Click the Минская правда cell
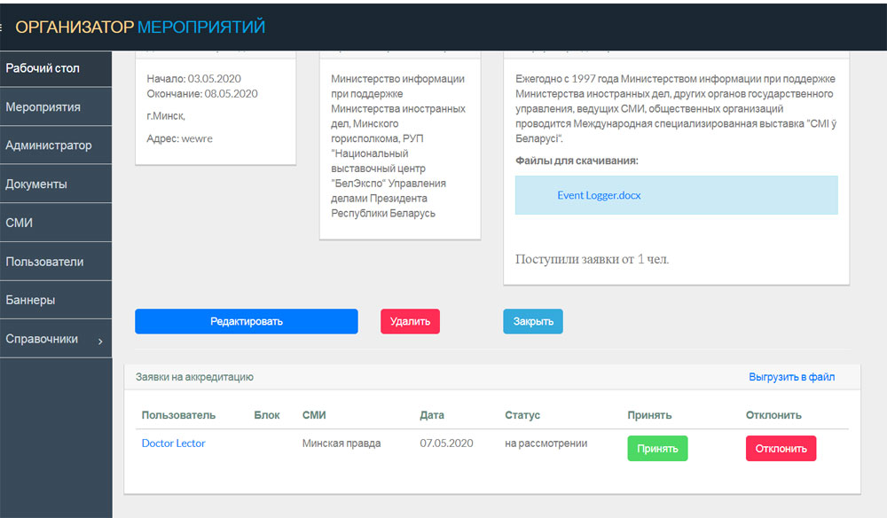This screenshot has width=887, height=518. (341, 443)
